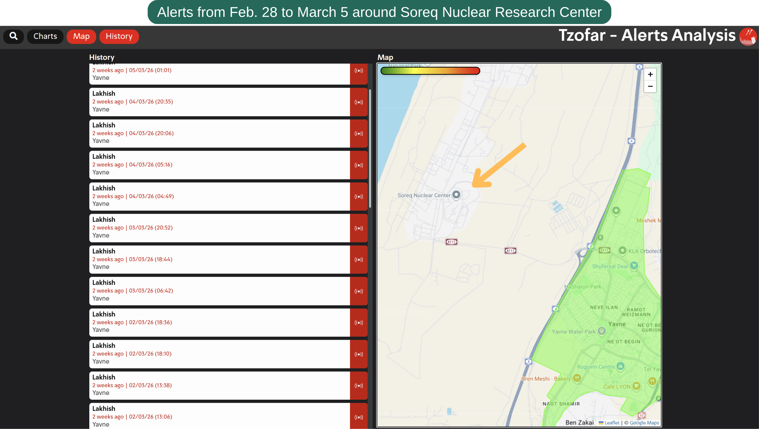Select the 04/03/26 (05:16) Lakhish alert entry
Image resolution: width=759 pixels, height=429 pixels.
[x=220, y=165]
